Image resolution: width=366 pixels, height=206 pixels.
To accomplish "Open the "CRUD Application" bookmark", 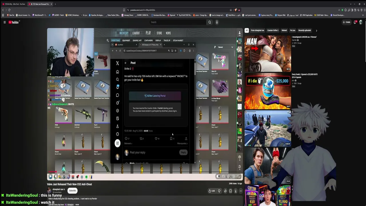I will click(306, 15).
